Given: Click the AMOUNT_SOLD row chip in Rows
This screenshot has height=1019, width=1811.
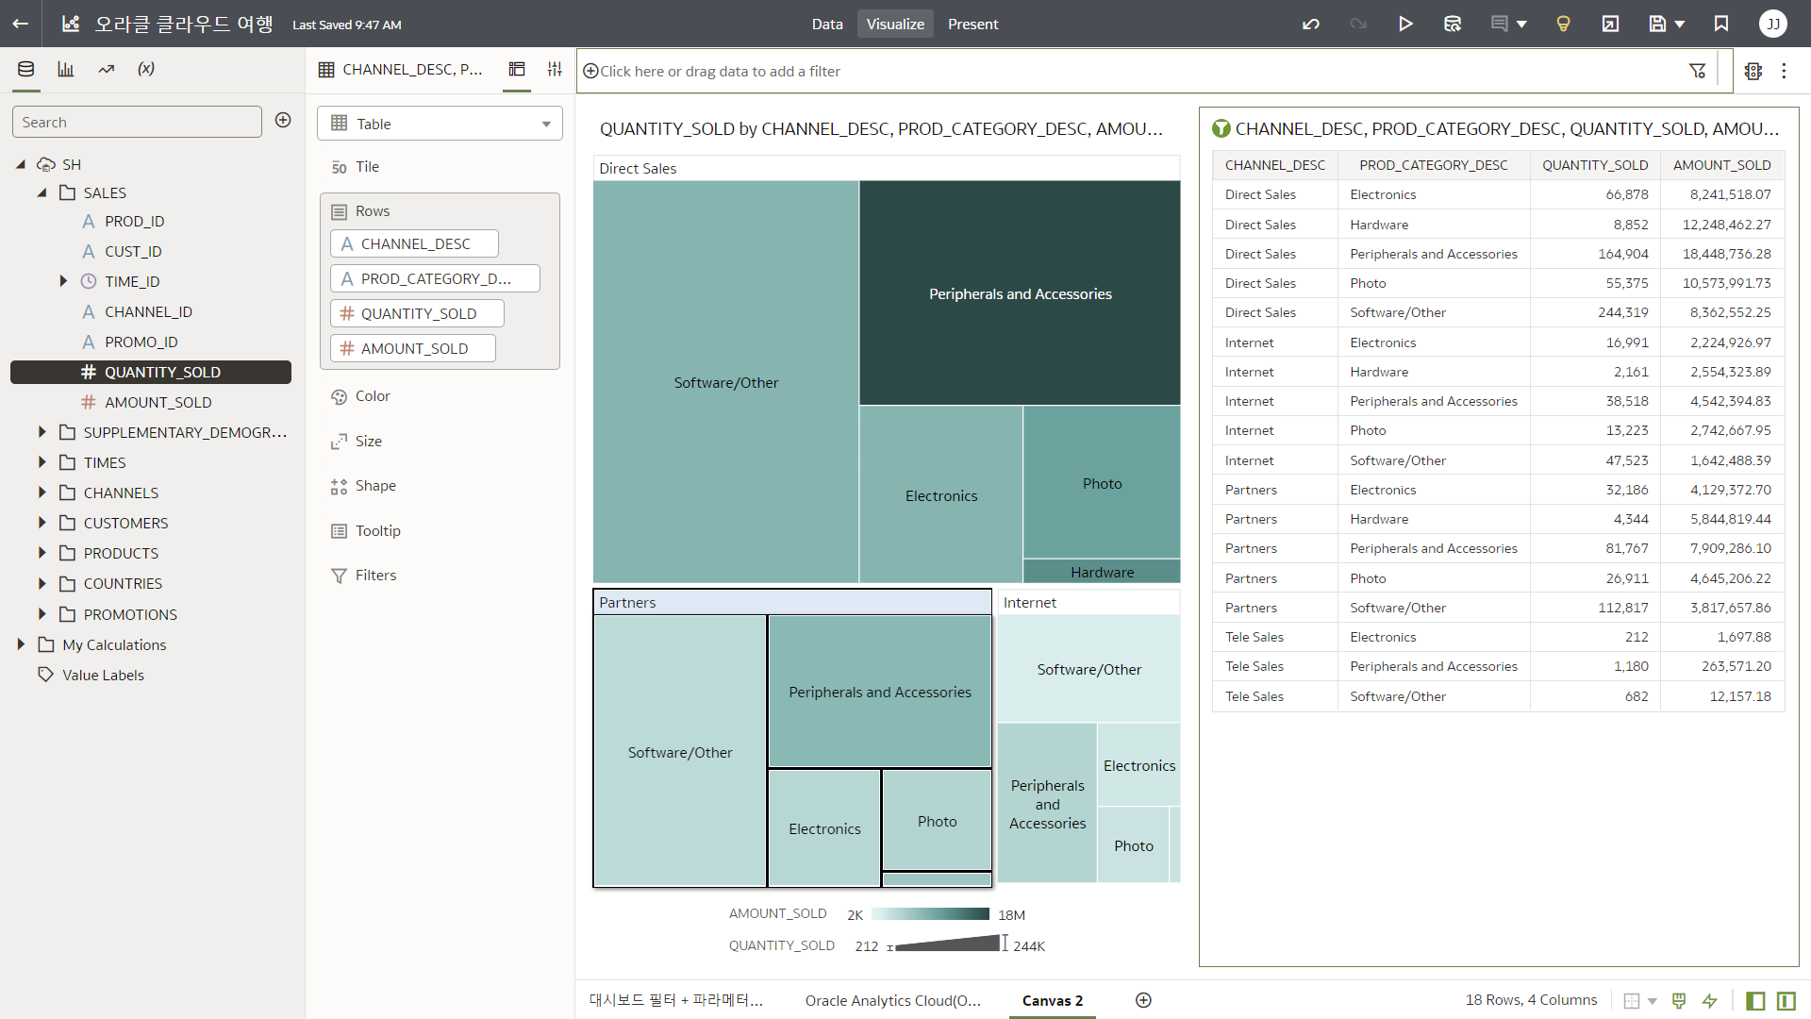Looking at the screenshot, I should coord(413,348).
